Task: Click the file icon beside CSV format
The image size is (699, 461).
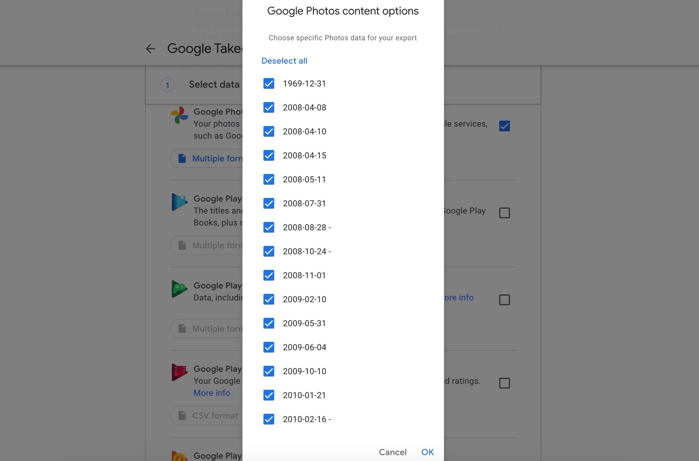Action: point(182,415)
